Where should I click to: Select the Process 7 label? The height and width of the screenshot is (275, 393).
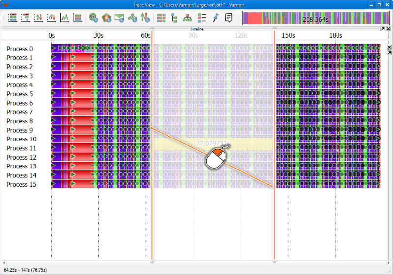pos(20,112)
